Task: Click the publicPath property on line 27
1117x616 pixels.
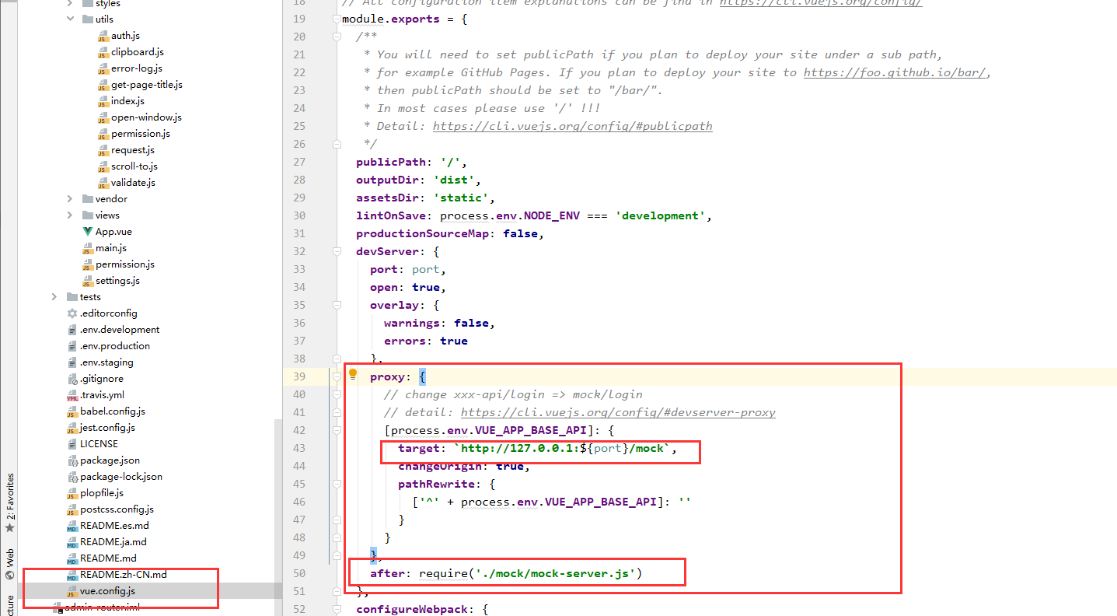Action: [x=391, y=162]
